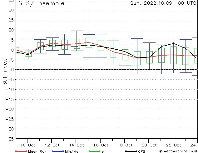Image resolution: width=198 pixels, height=153 pixels.
Task: Click the y-axis value −10
Action: click(x=10, y=89)
